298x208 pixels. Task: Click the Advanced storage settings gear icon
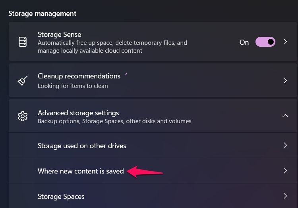tap(23, 116)
